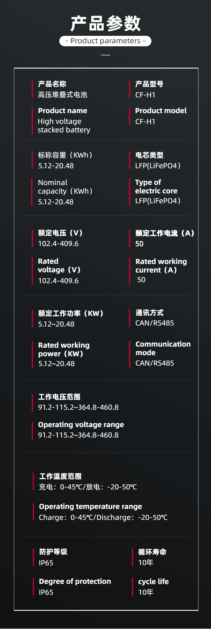
Task: Select the 'Type of electric core' heading
Action: [156, 187]
